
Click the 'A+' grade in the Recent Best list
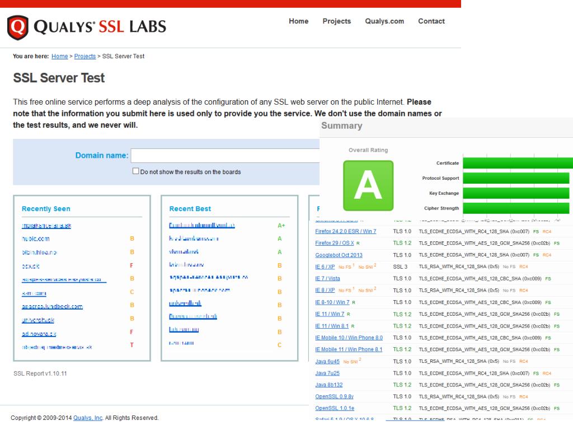pos(281,226)
